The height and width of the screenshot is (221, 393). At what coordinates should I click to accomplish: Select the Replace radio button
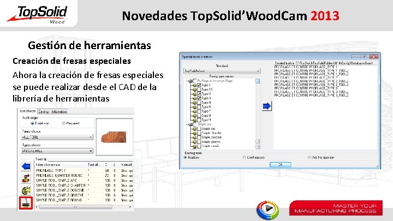pyautogui.click(x=186, y=157)
